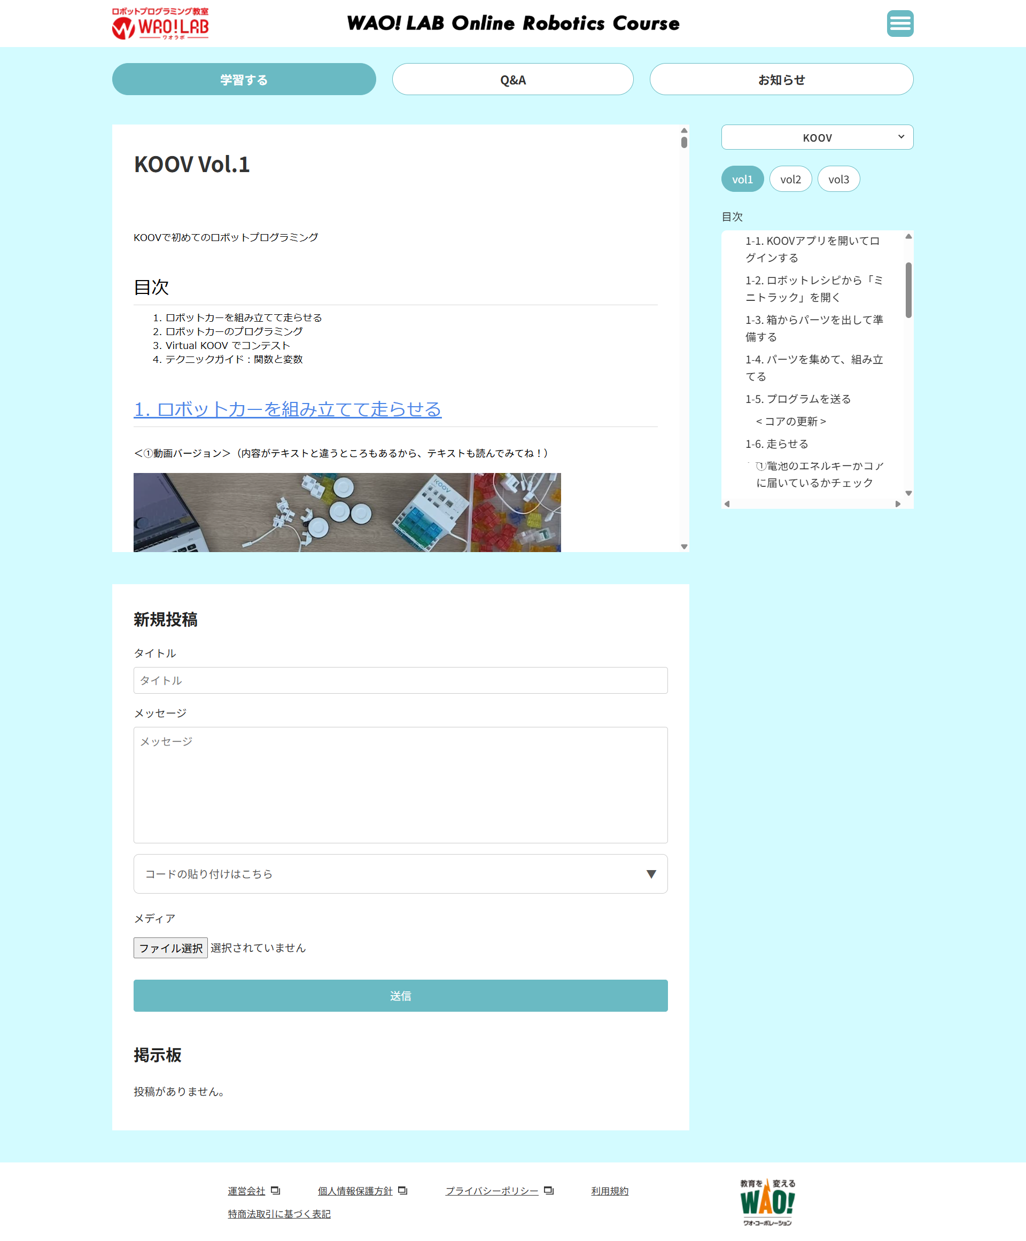Click the 選択されていません file status text
The width and height of the screenshot is (1026, 1241).
tap(258, 947)
